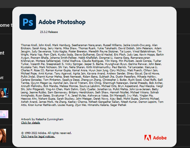The height and width of the screenshot is (148, 190).
Task: Open "Click here for legal notices" link
Action: coord(38,136)
